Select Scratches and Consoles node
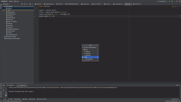The height and width of the screenshot is (102, 181). pyautogui.click(x=13, y=39)
